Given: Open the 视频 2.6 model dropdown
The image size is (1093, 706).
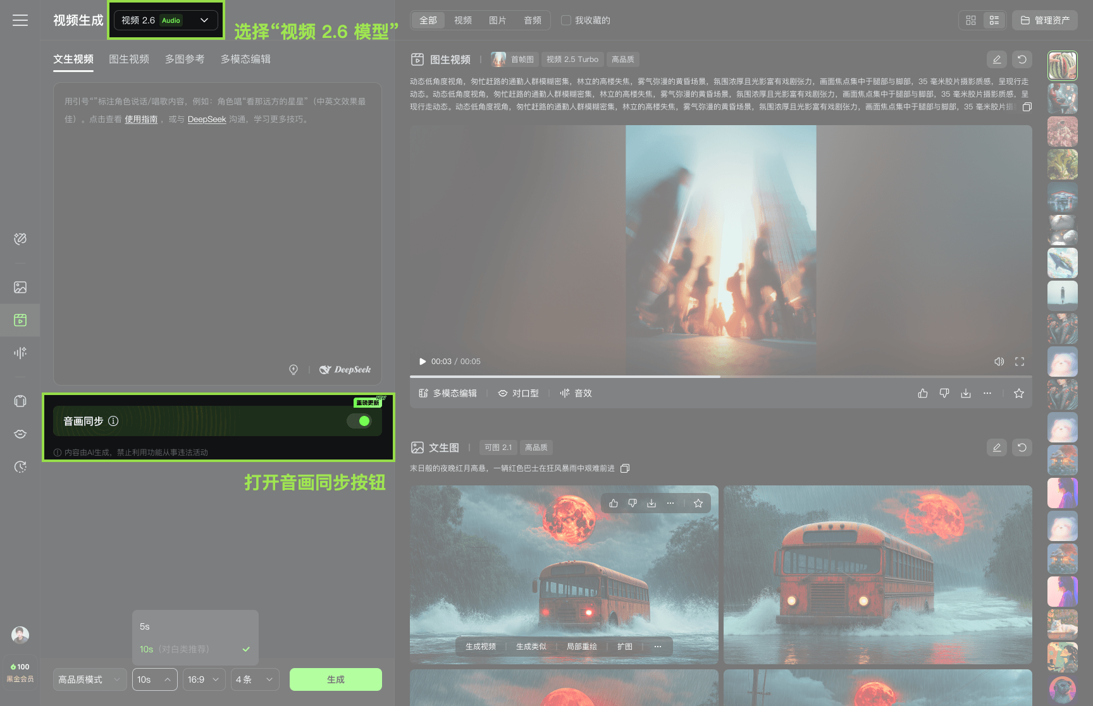Looking at the screenshot, I should [x=164, y=20].
